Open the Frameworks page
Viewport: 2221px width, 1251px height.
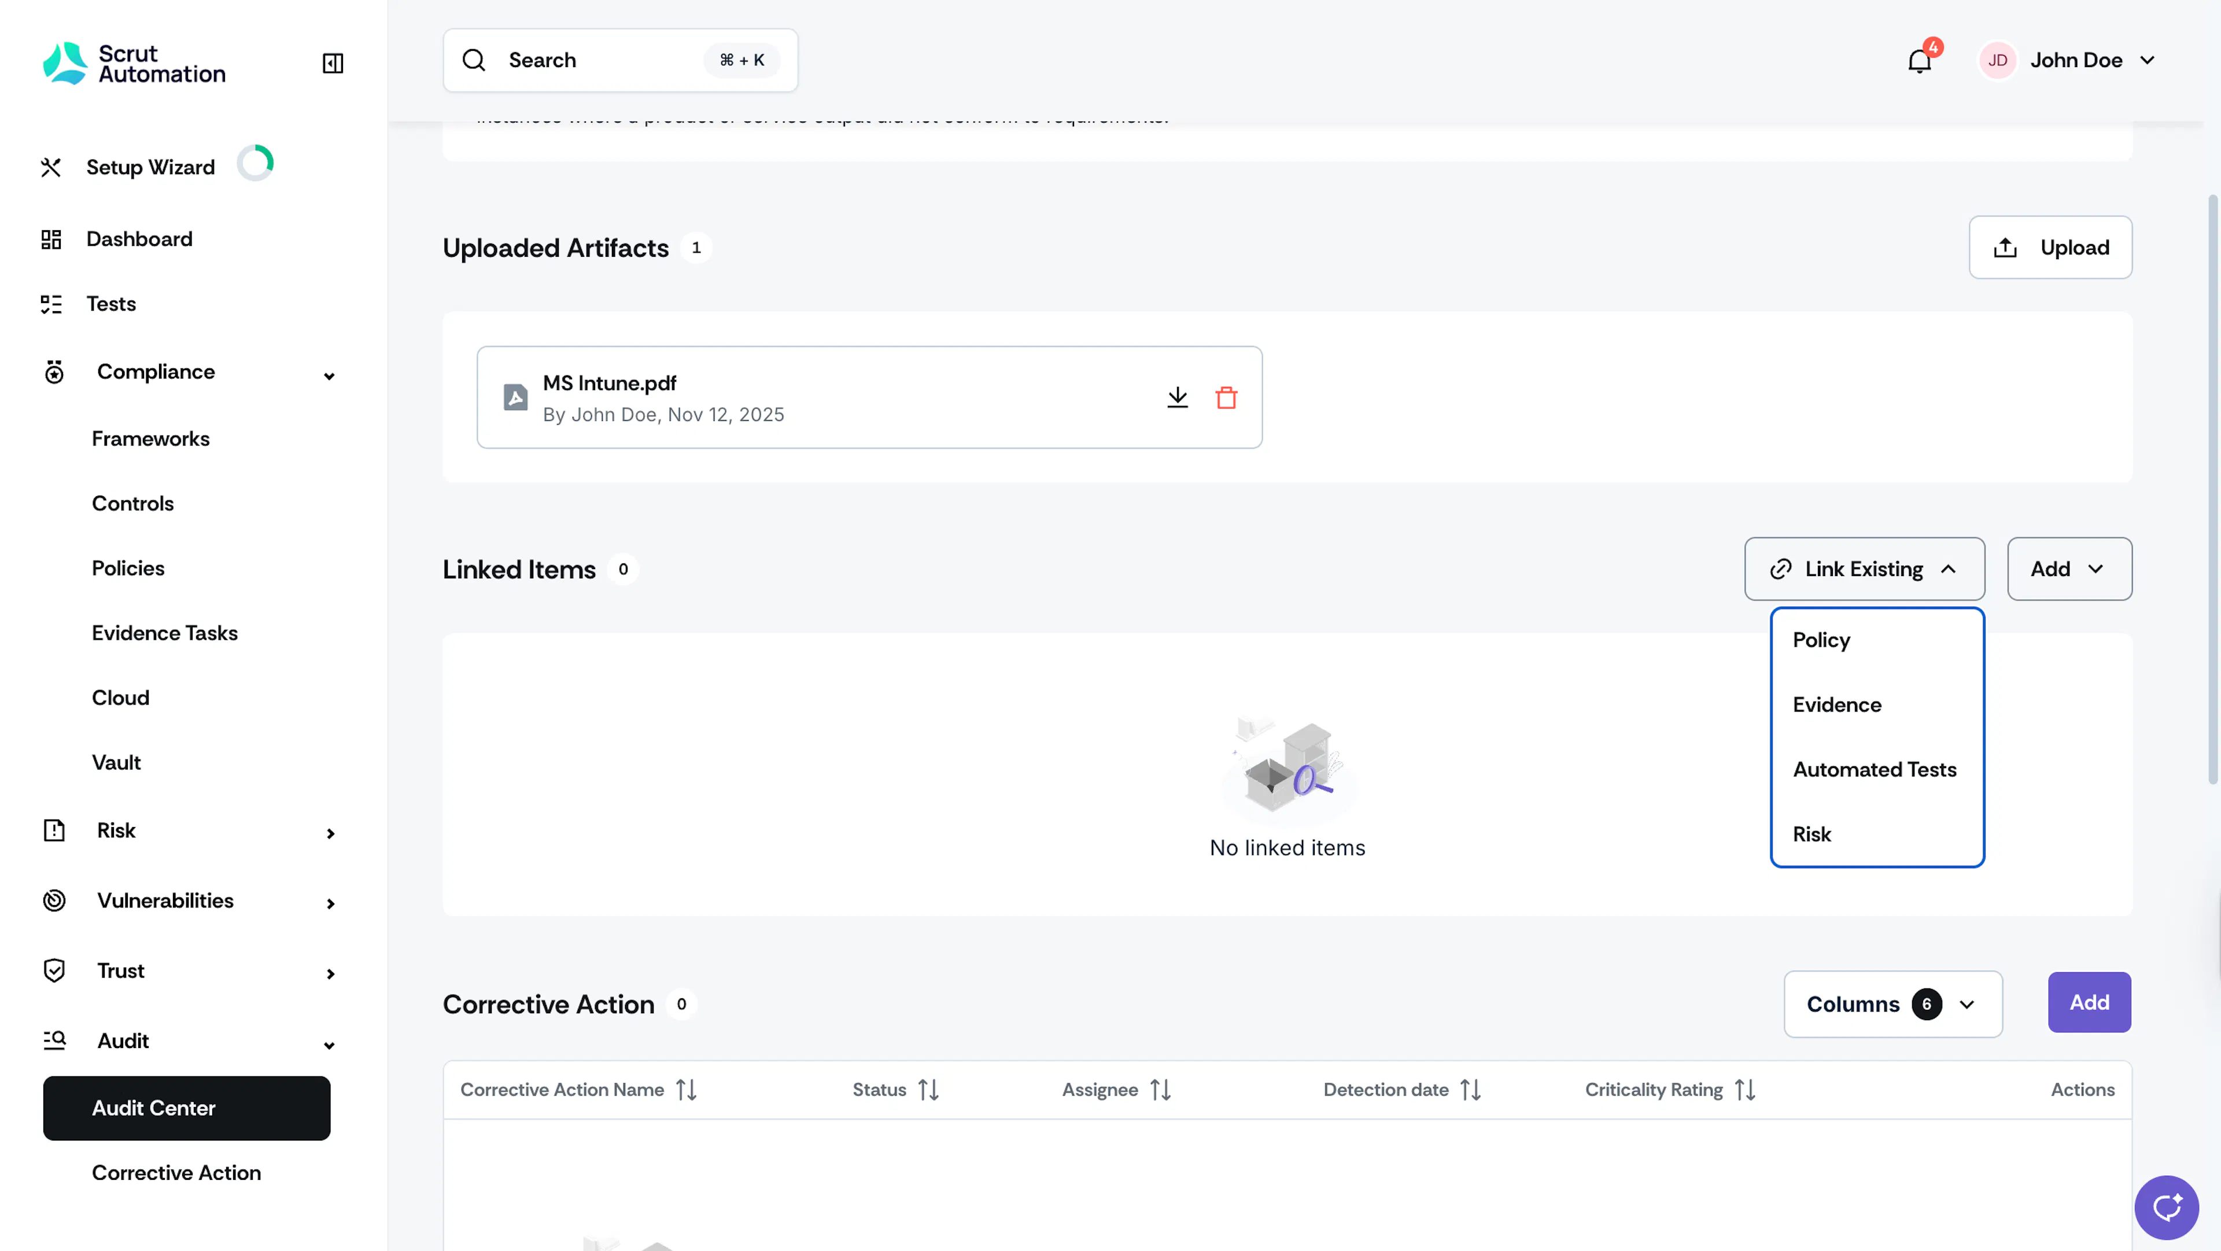[x=151, y=439]
